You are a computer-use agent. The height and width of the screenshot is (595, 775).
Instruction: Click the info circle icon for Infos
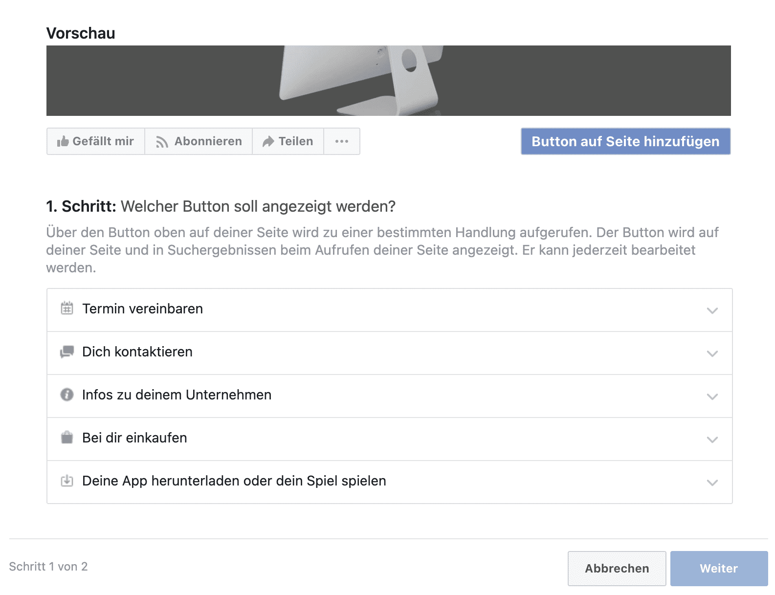[x=67, y=395]
